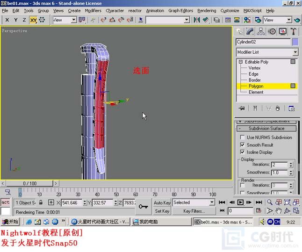302x252 pixels.
Task: Click the Cylinder02 object color swatch
Action: (x=295, y=42)
